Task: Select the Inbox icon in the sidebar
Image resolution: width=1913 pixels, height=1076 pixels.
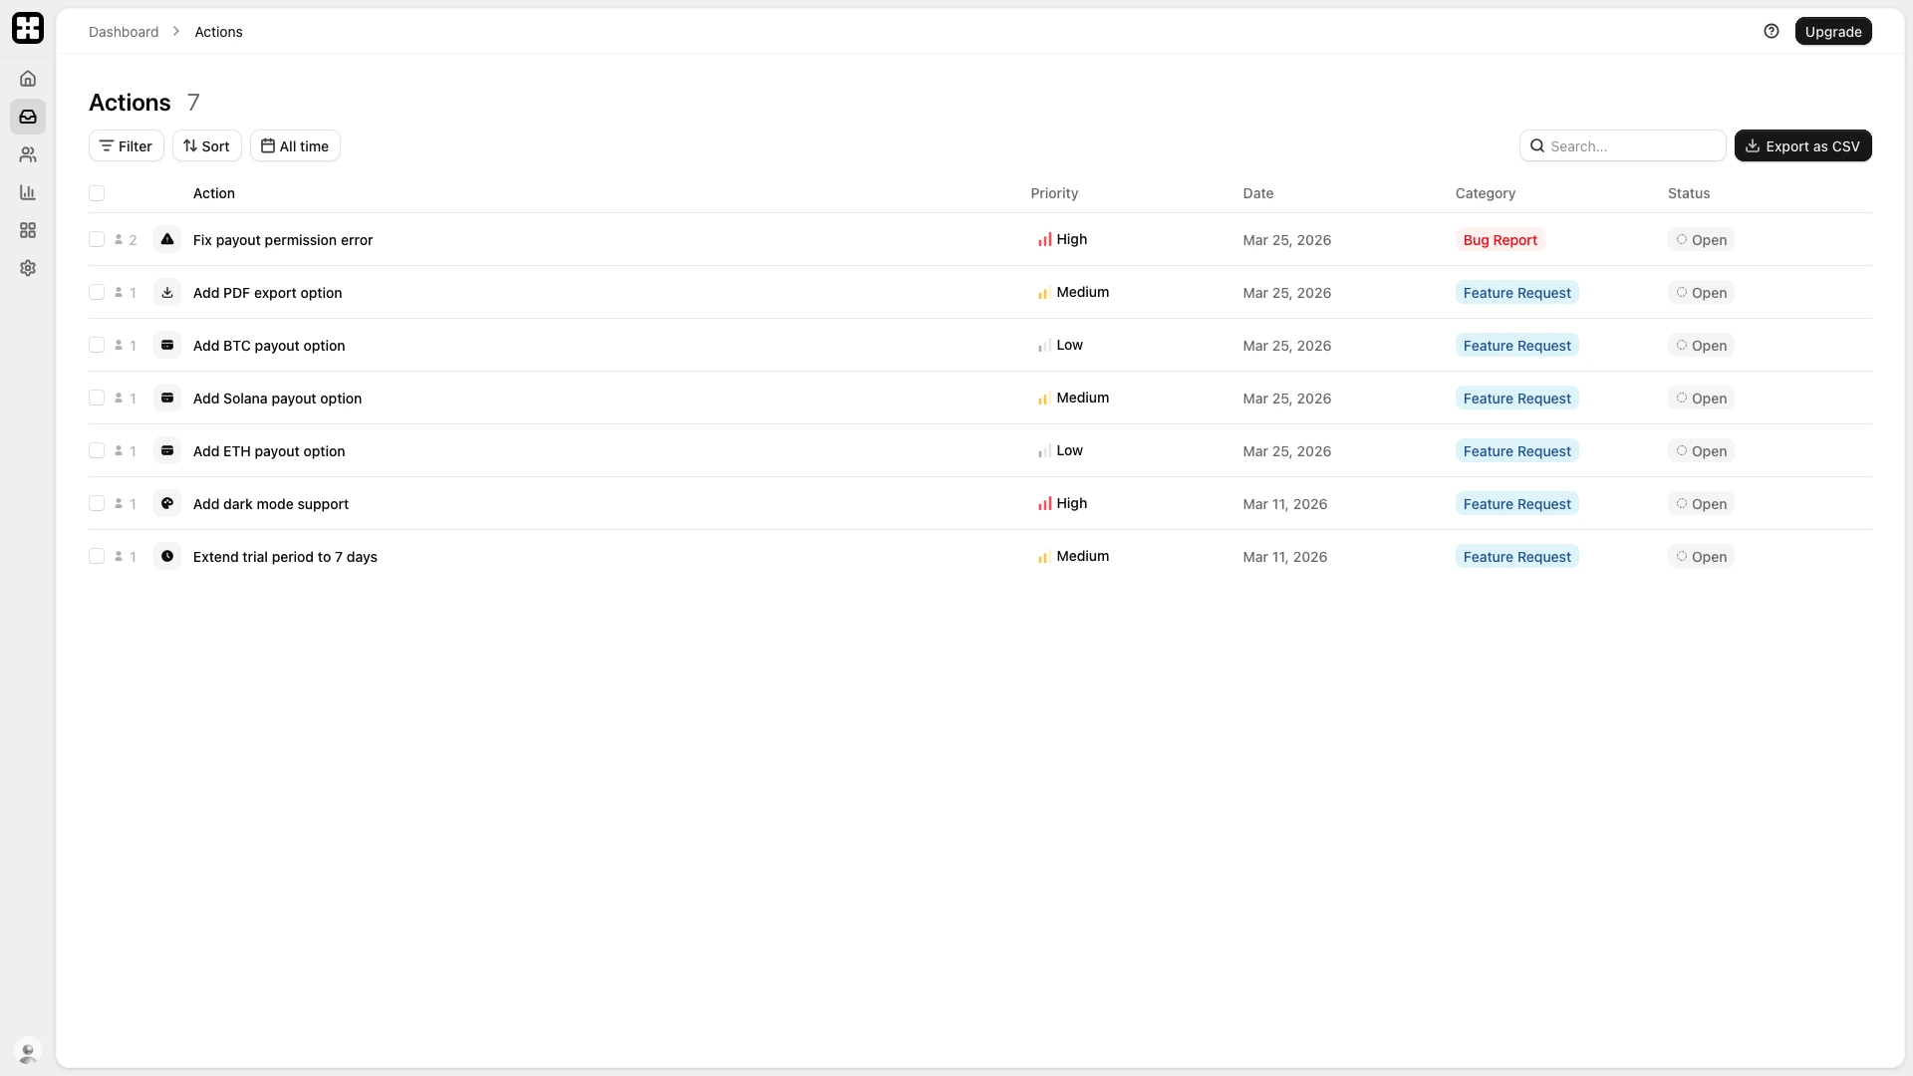Action: click(27, 116)
